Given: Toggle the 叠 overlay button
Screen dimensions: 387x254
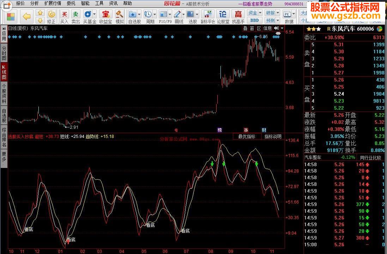Looking at the screenshot, I should 245,28.
